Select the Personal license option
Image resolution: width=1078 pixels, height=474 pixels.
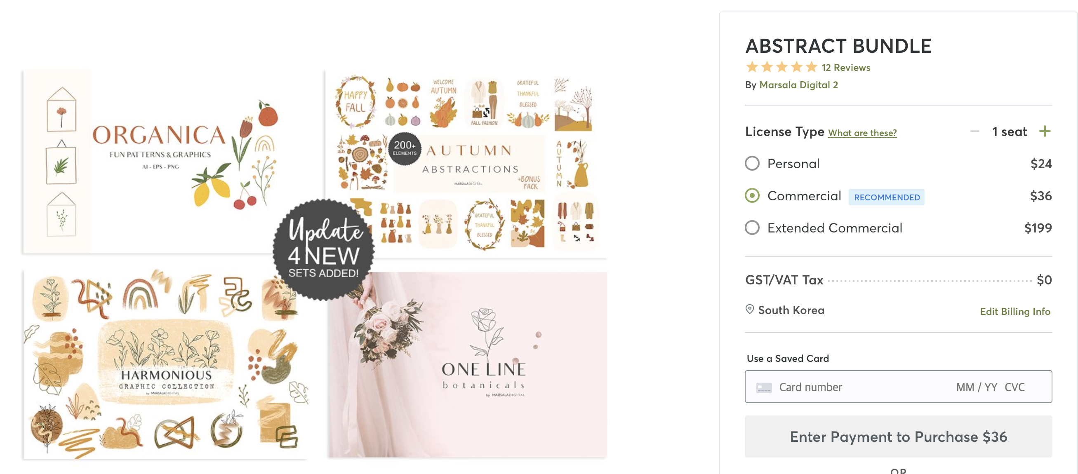752,163
